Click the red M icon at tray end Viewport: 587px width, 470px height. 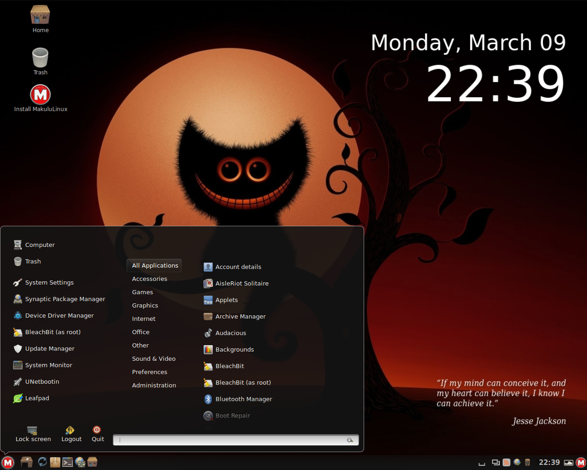pos(581,462)
